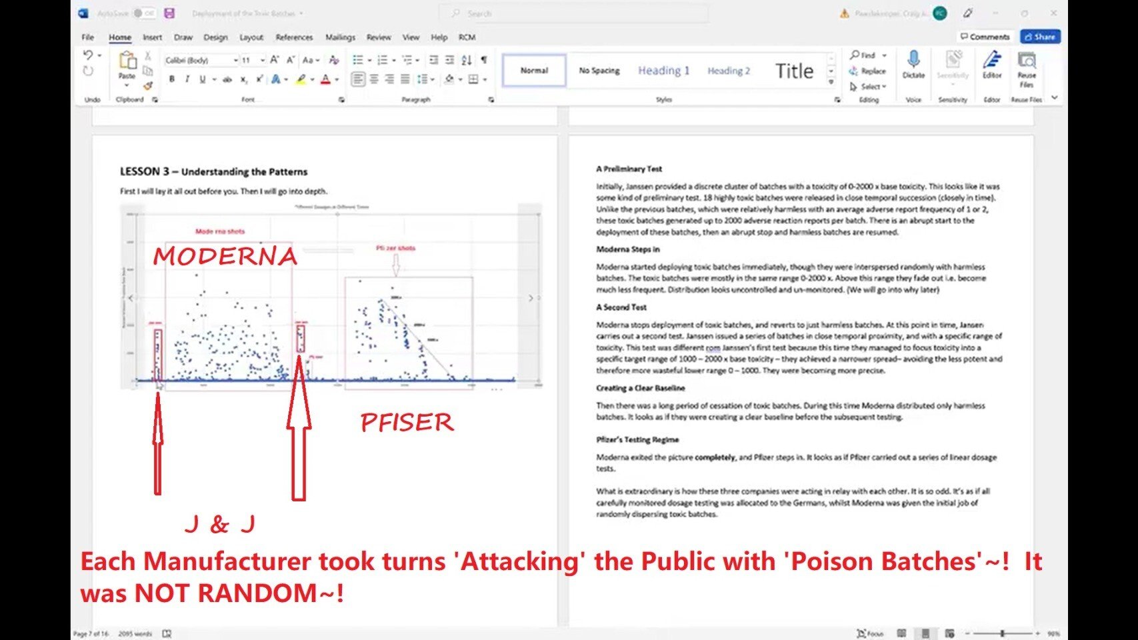Image resolution: width=1138 pixels, height=640 pixels.
Task: Toggle the AutoSave switch
Action: pos(143,13)
